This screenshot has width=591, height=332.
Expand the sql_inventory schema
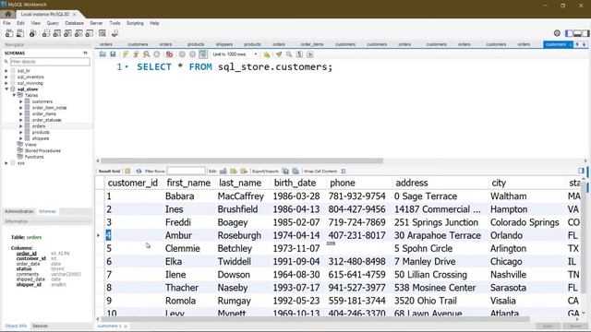tap(6, 77)
